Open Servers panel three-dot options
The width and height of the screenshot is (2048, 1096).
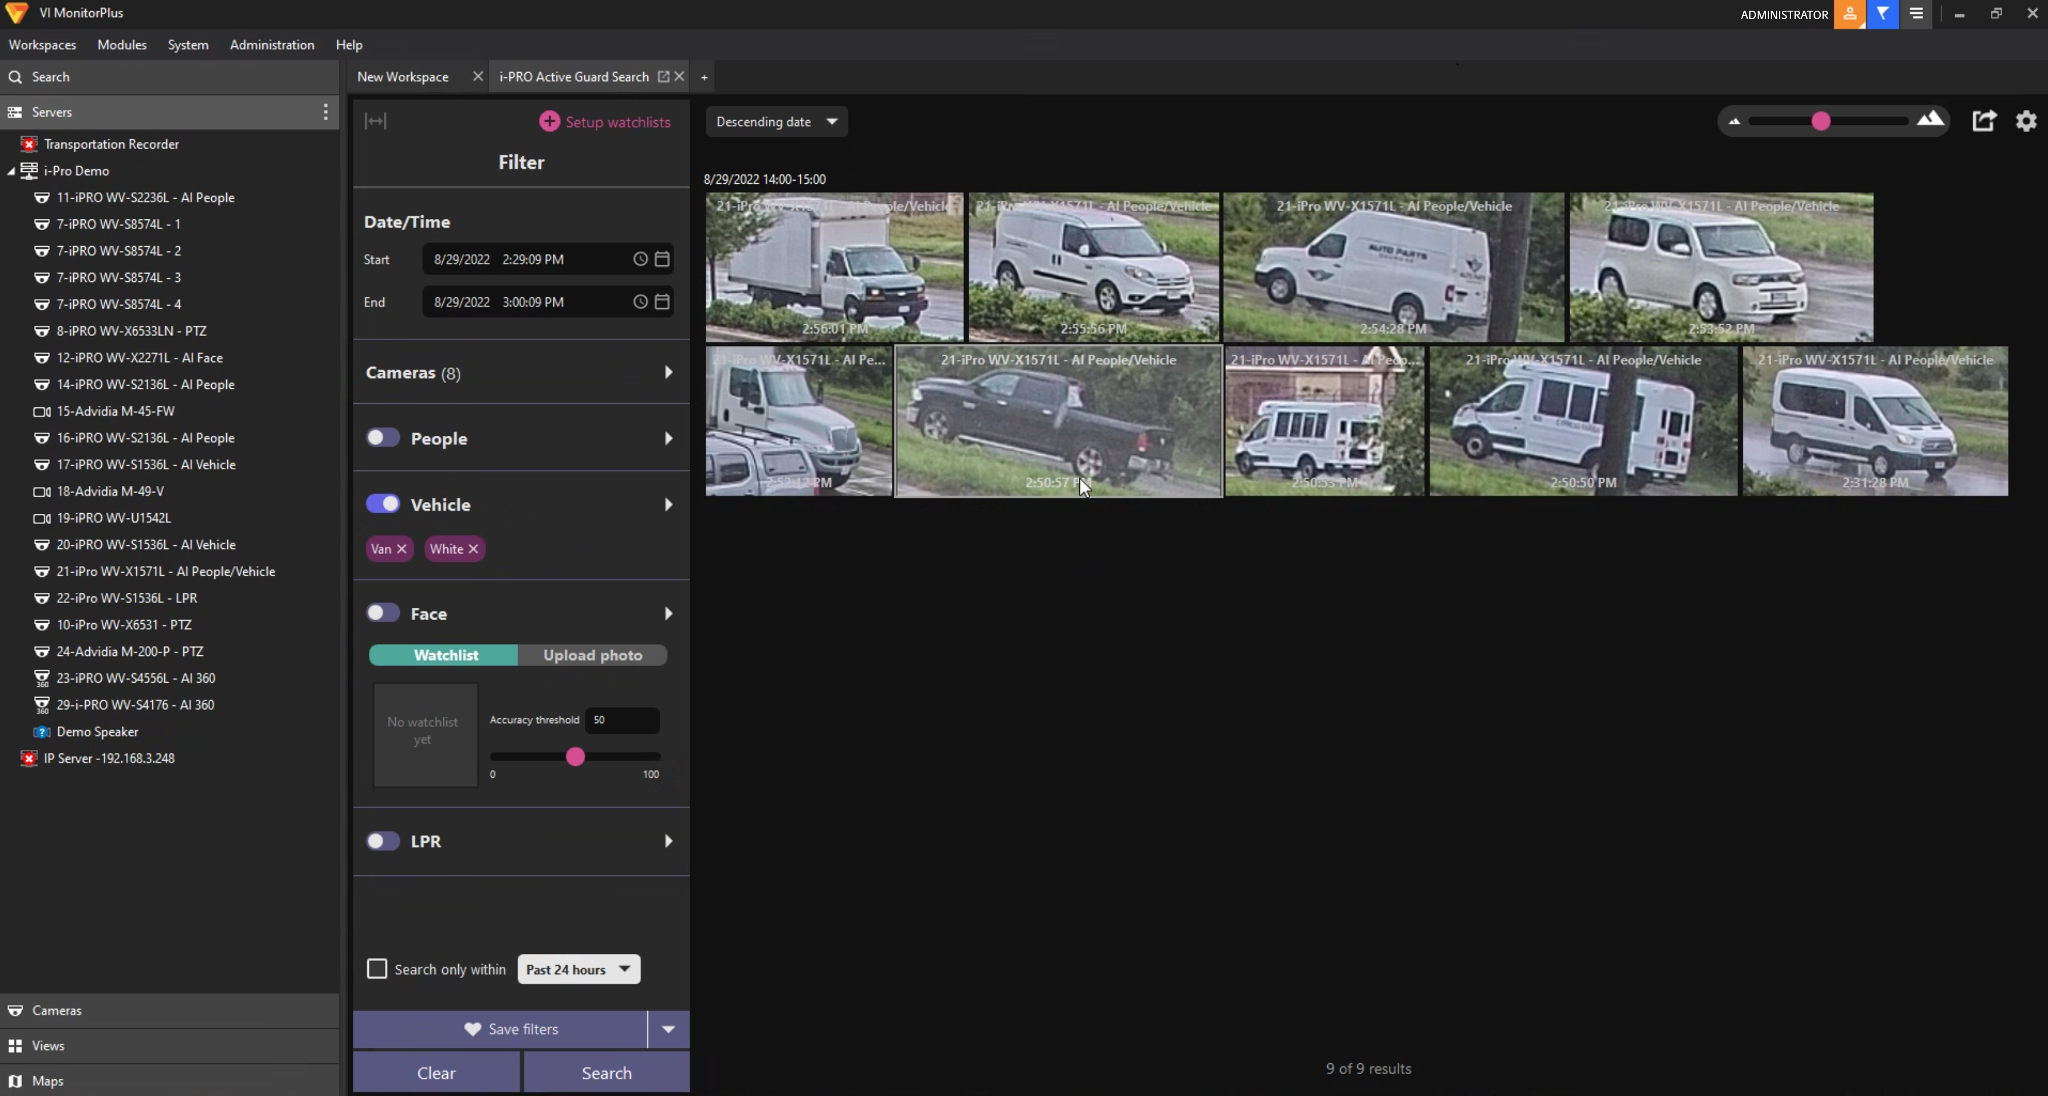pos(325,112)
